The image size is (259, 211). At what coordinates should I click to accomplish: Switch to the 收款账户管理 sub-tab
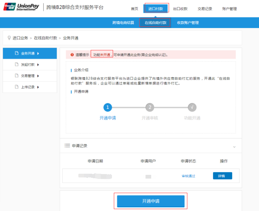[x=188, y=23]
